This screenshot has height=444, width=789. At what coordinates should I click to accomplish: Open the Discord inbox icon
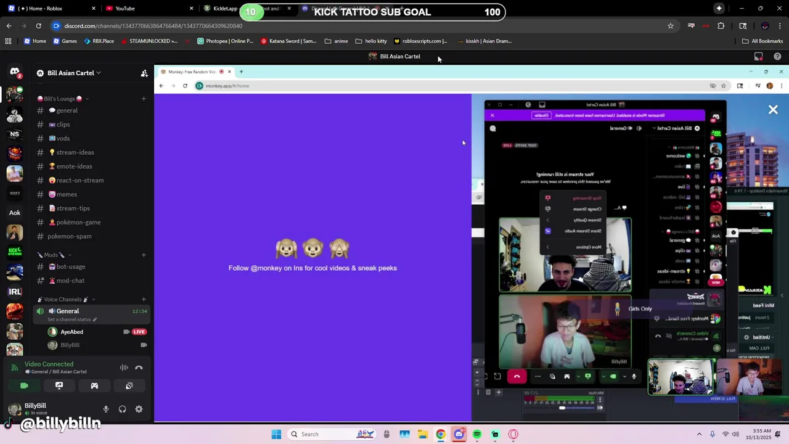pyautogui.click(x=759, y=56)
